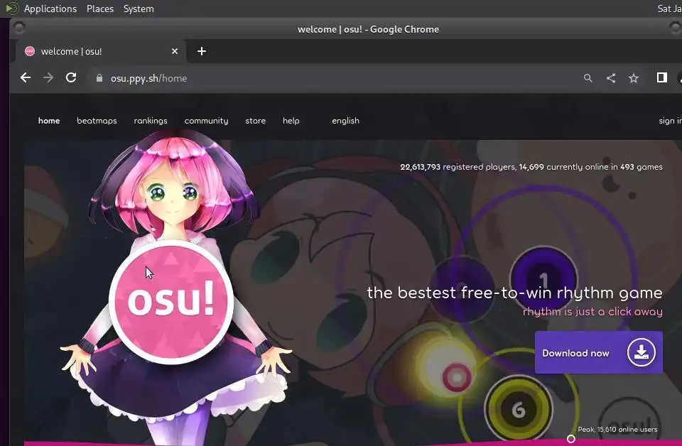Image resolution: width=682 pixels, height=446 pixels.
Task: Click the desktop menu logo beside Applications
Action: (12, 9)
